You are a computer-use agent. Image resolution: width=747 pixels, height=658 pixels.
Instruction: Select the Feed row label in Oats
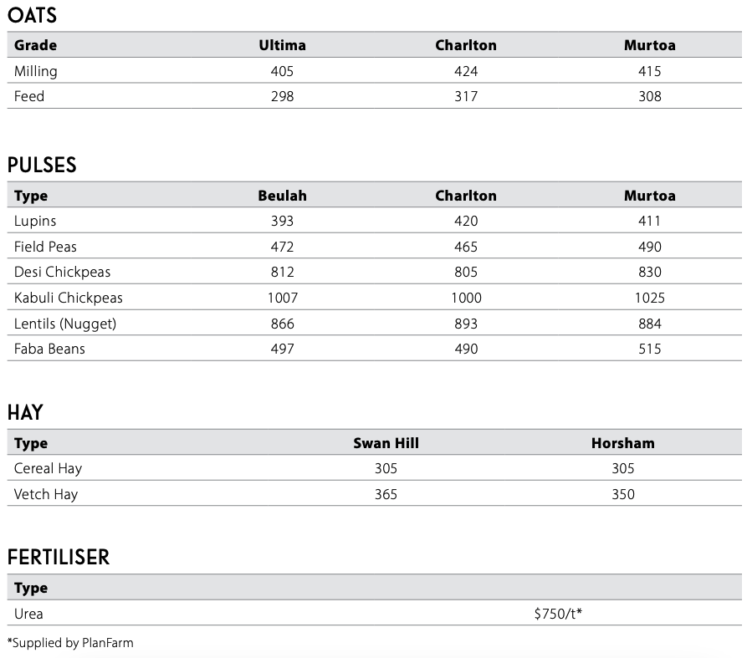click(29, 96)
